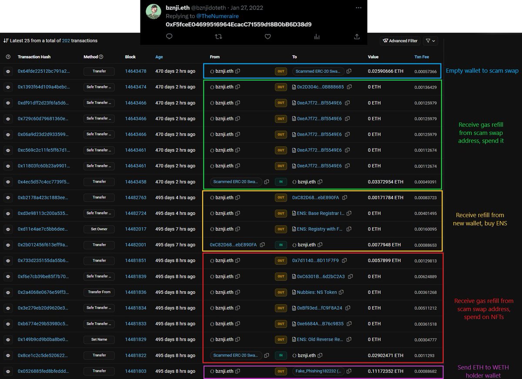
Task: Preview transaction 0x4ec5d57c4cc7739f5 eye icon
Action: (8, 182)
